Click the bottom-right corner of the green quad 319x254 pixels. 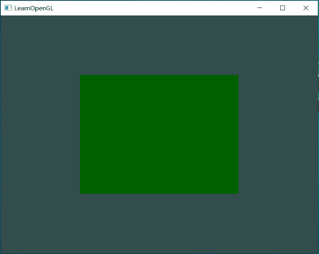click(x=237, y=193)
